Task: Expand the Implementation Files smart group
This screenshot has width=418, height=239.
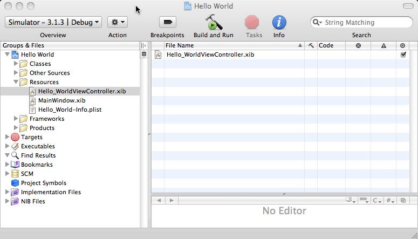Action: coord(7,192)
